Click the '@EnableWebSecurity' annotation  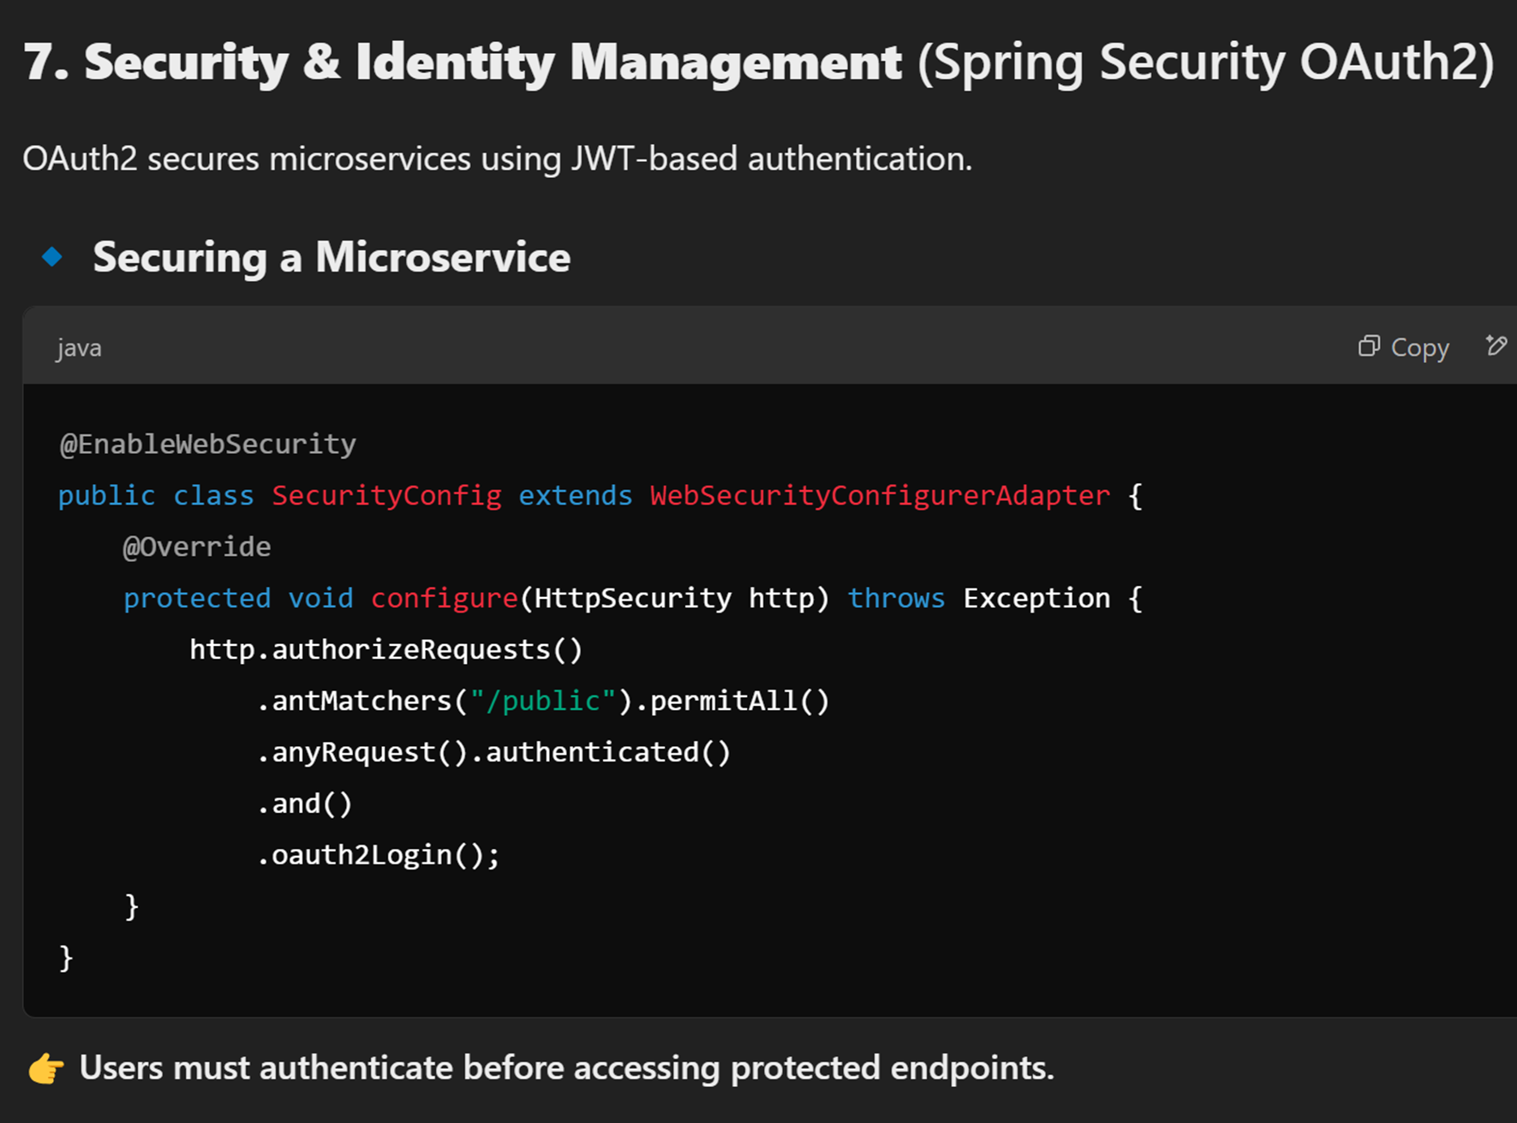[207, 444]
